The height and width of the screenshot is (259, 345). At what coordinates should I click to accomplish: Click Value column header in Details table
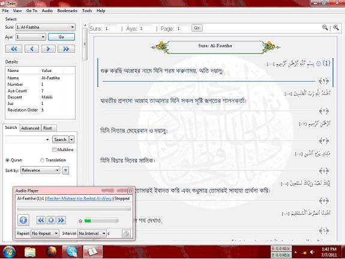tap(51, 71)
